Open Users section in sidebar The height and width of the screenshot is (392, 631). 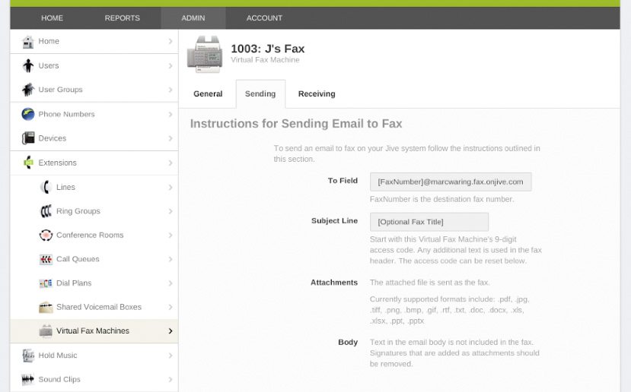(94, 65)
